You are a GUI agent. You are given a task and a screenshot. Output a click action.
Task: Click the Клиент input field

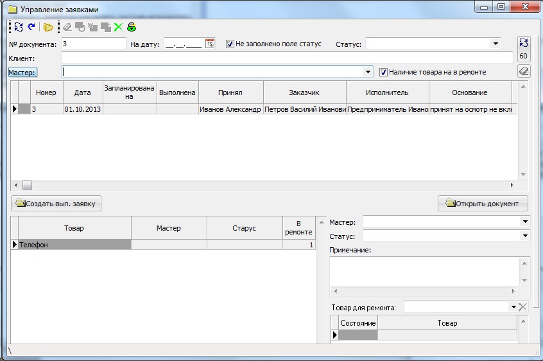(287, 58)
